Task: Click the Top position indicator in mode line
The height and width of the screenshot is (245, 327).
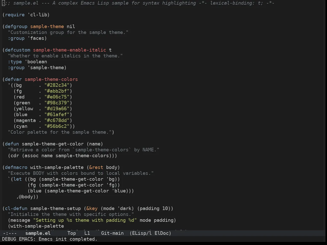Action: 72,233
